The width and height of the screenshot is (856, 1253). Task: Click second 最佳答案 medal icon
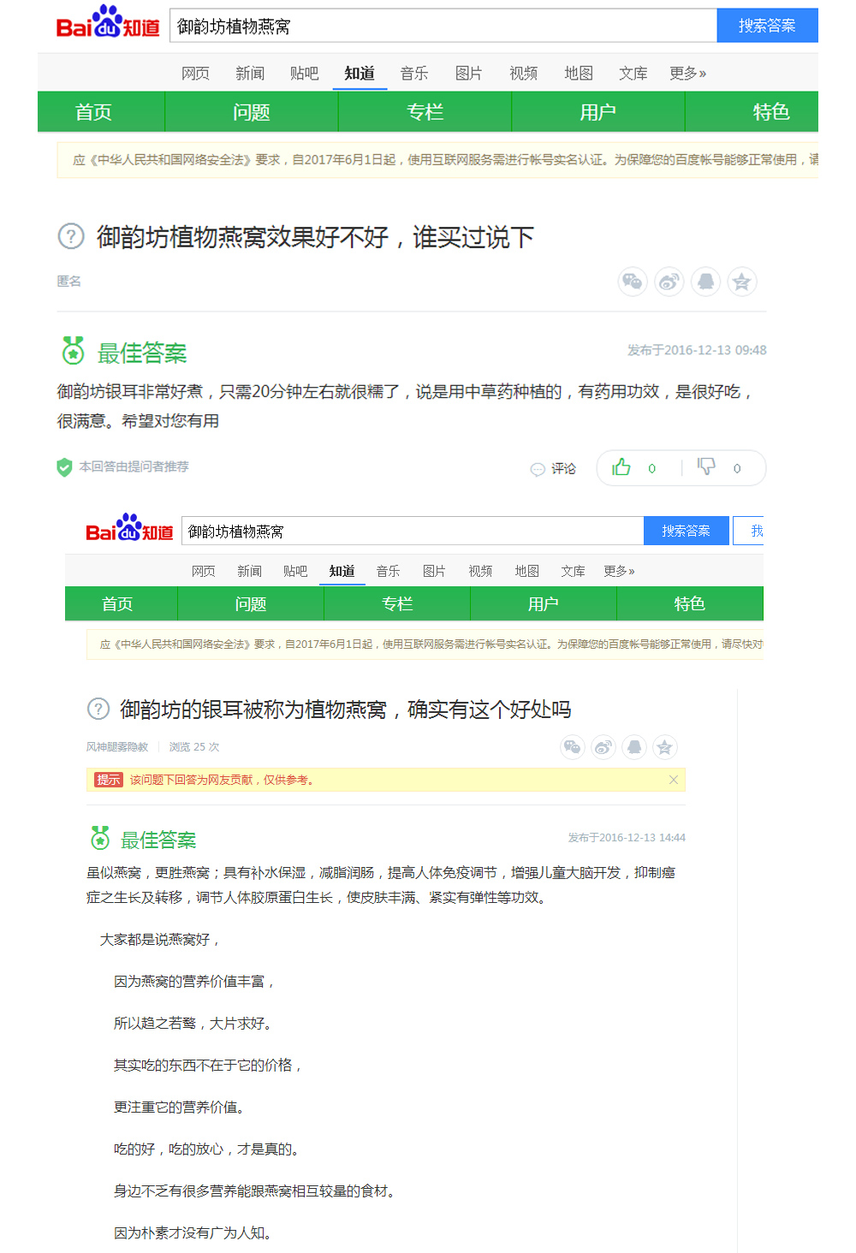pyautogui.click(x=100, y=838)
